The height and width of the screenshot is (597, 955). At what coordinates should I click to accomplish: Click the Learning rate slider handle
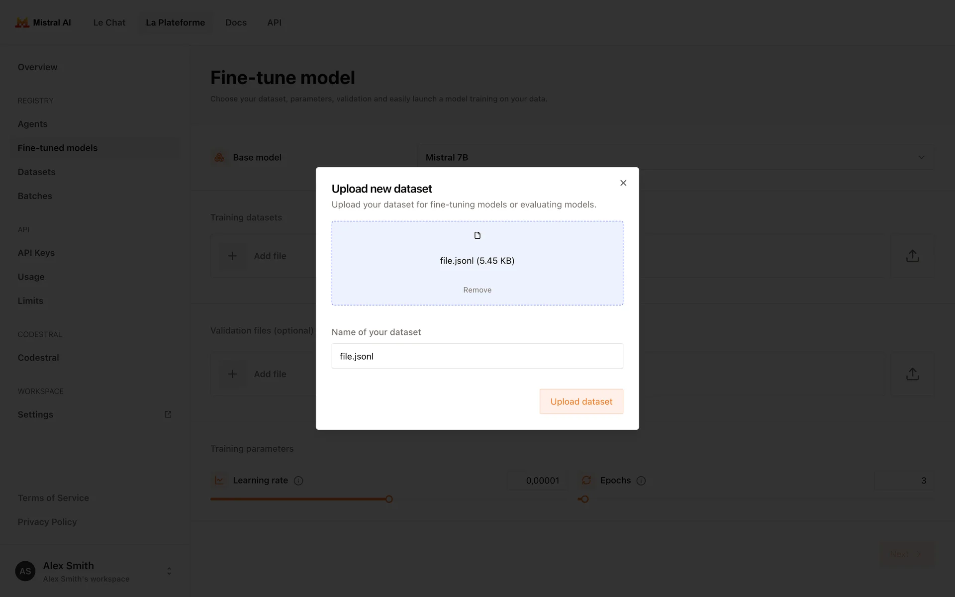coord(389,499)
